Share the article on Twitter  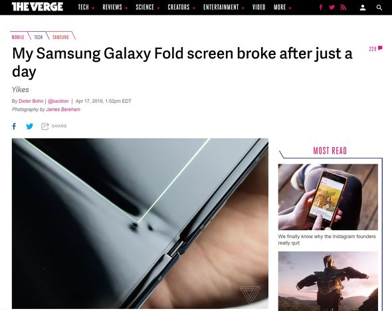29,126
